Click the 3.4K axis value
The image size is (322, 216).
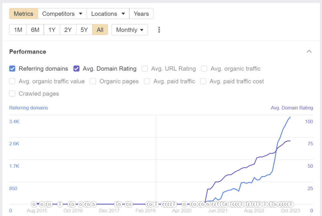(x=14, y=122)
